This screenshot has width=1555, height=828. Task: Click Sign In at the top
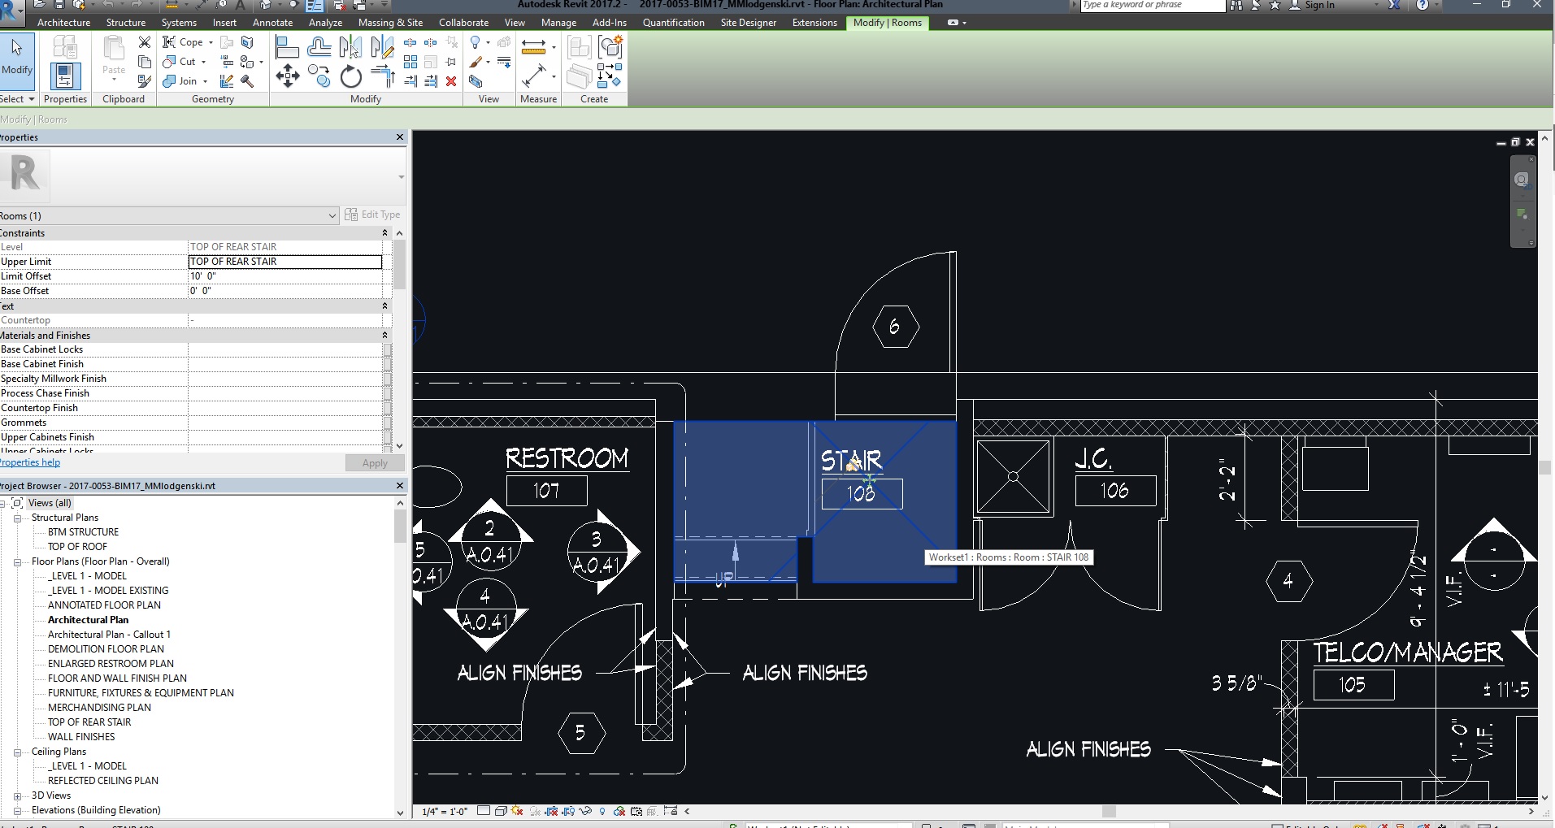click(1319, 5)
